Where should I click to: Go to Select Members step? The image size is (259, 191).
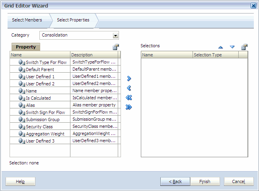tap(27, 20)
